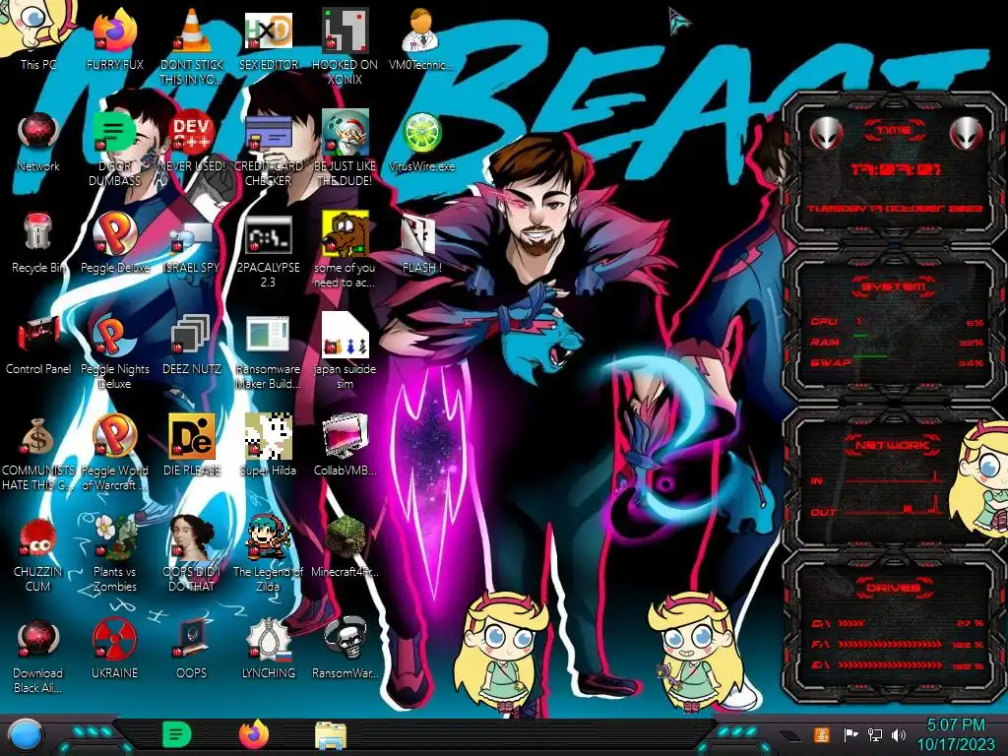The width and height of the screenshot is (1008, 756).
Task: Open the green chat app pinned to taskbar
Action: pos(176,734)
